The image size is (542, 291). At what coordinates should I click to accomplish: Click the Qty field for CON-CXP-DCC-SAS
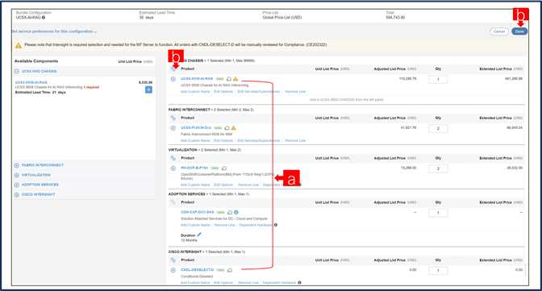tap(438, 213)
